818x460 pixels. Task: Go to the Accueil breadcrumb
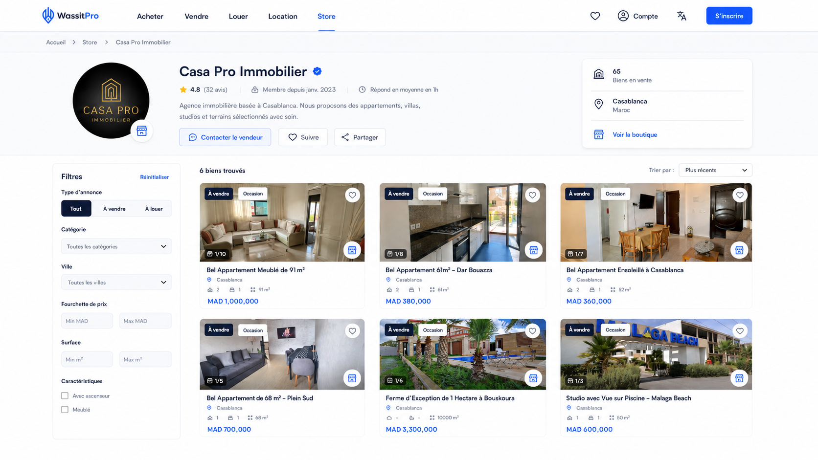56,42
